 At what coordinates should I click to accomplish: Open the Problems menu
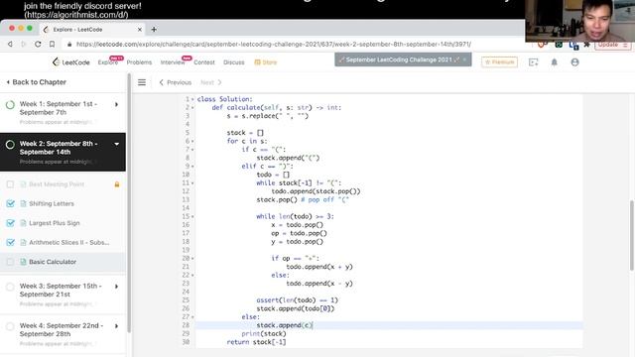point(139,62)
